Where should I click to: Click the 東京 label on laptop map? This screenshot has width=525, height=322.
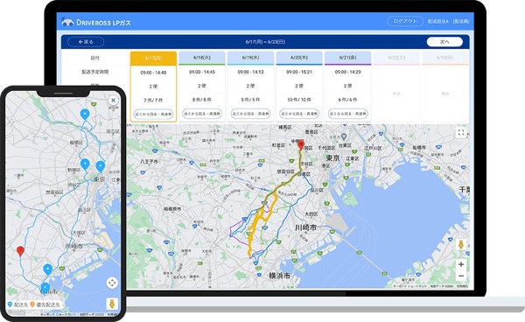(x=332, y=157)
